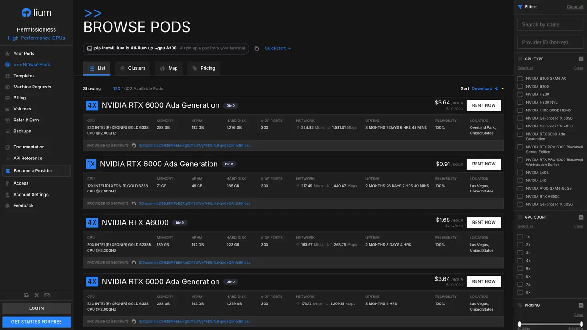Rent the 4X RTX A6000 pod
This screenshot has height=330, width=587.
[484, 223]
